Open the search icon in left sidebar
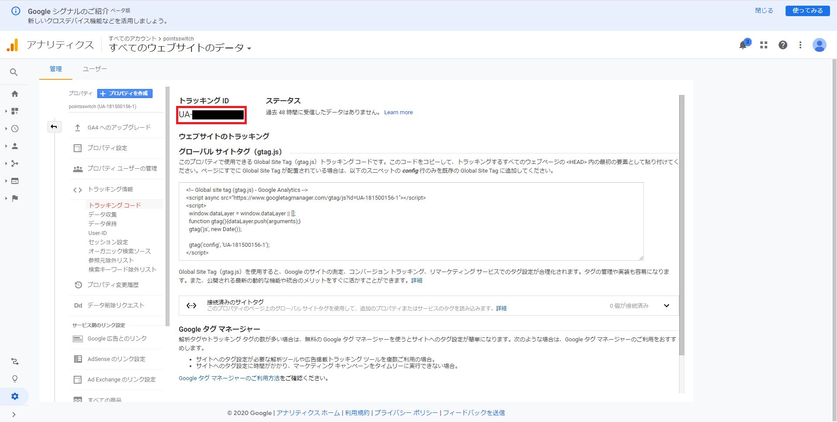The height and width of the screenshot is (422, 837). (14, 72)
